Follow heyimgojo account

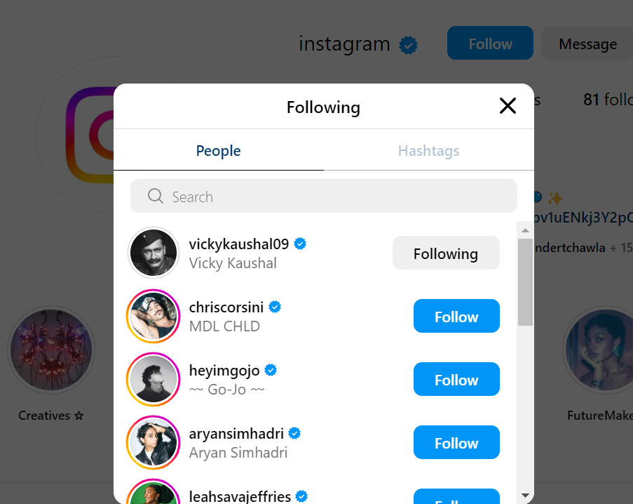(456, 380)
